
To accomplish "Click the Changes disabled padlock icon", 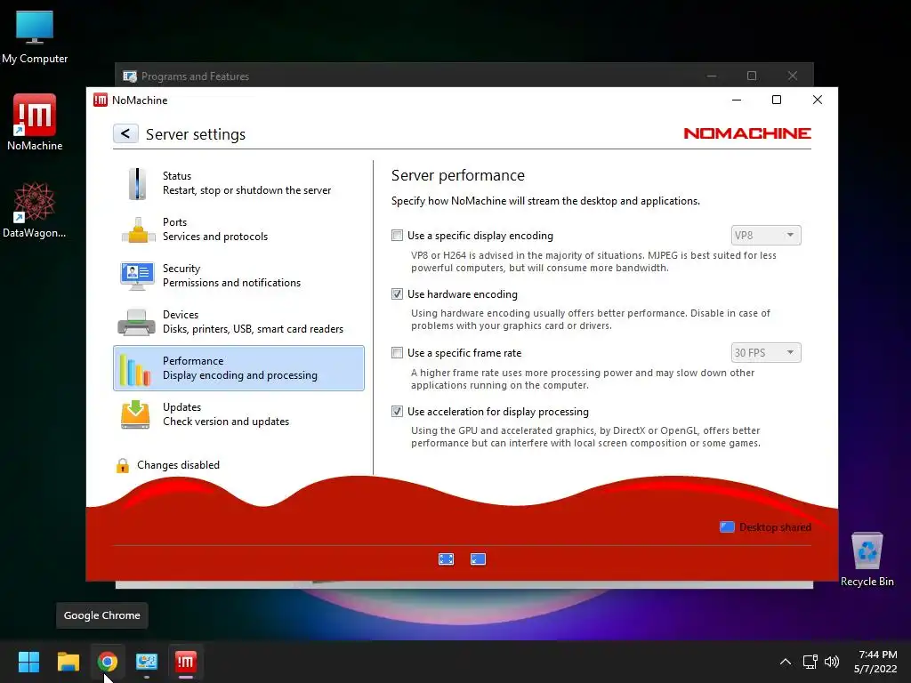I will pos(123,465).
